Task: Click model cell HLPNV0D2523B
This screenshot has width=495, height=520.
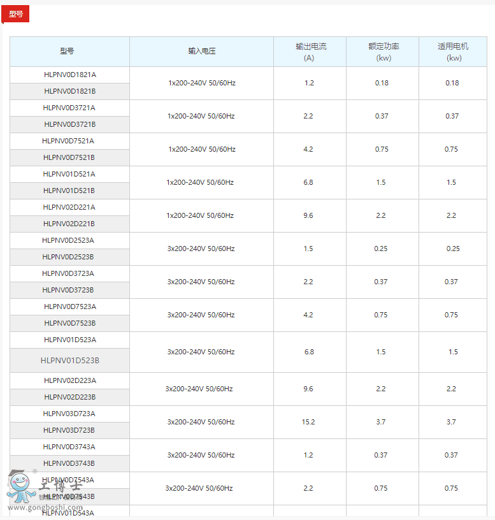Action: 69,257
